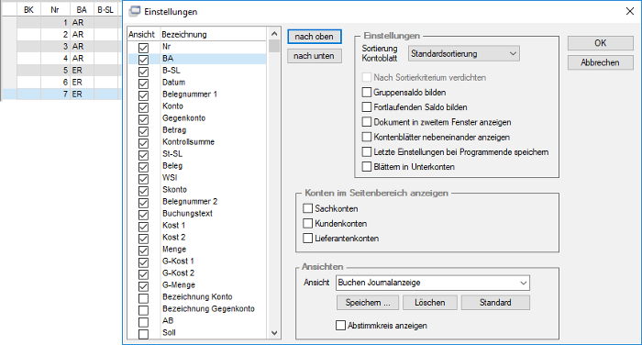Screen dimensions: 642x345
Task: Select the Kost 1 list row
Action: pyautogui.click(x=197, y=226)
